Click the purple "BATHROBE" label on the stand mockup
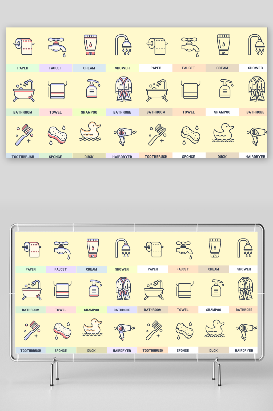 coord(122,310)
